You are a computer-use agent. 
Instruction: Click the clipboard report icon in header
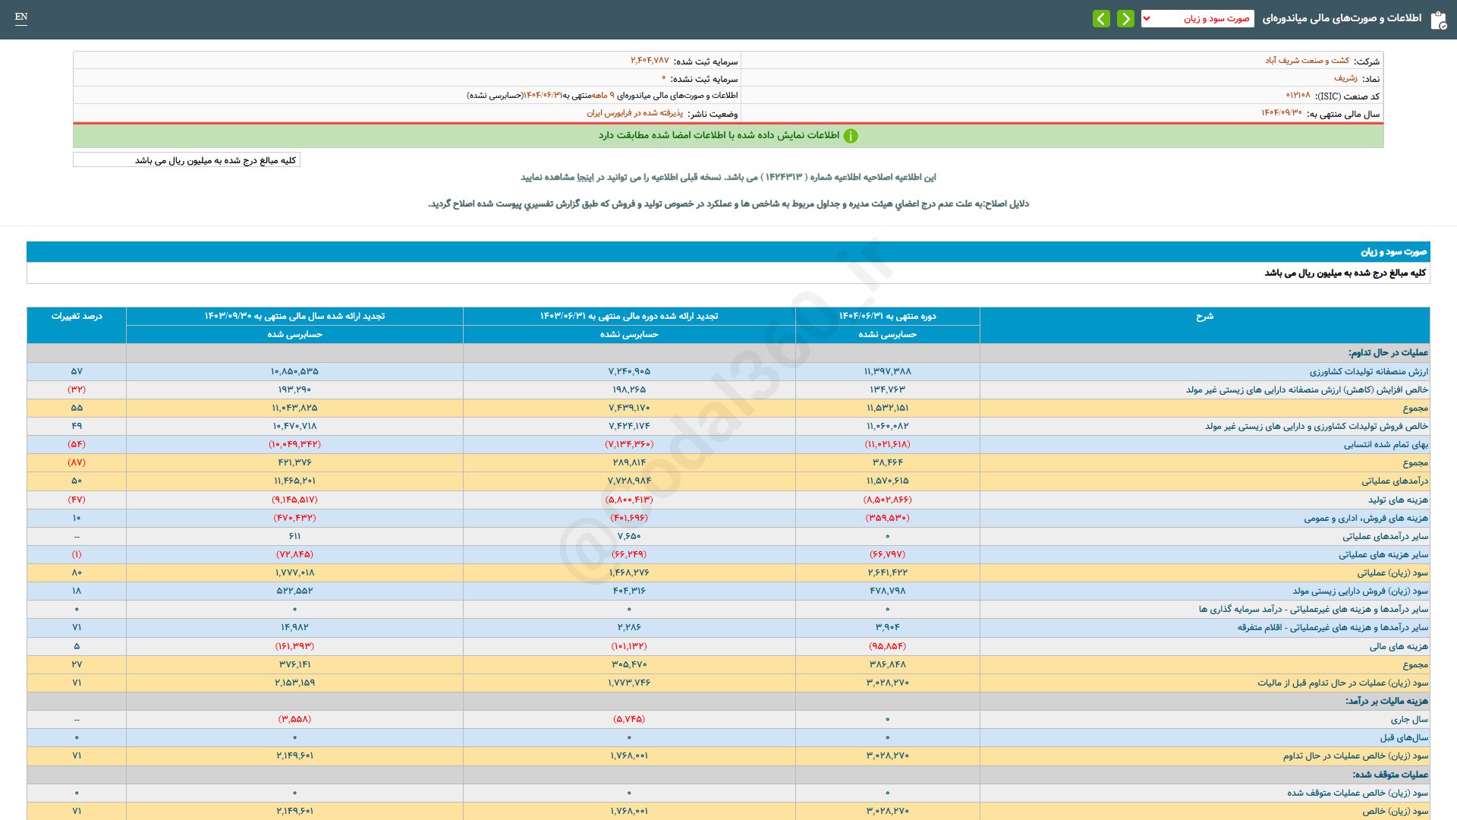point(1438,20)
